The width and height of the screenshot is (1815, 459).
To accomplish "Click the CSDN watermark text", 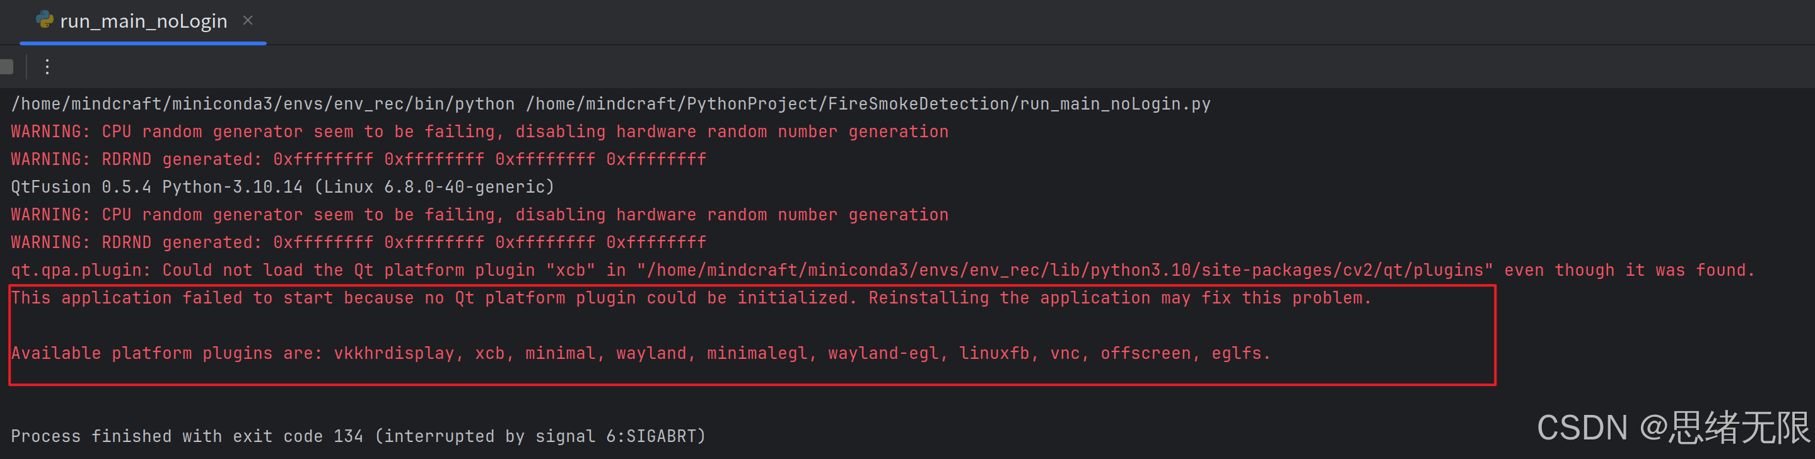I will pos(1672,428).
